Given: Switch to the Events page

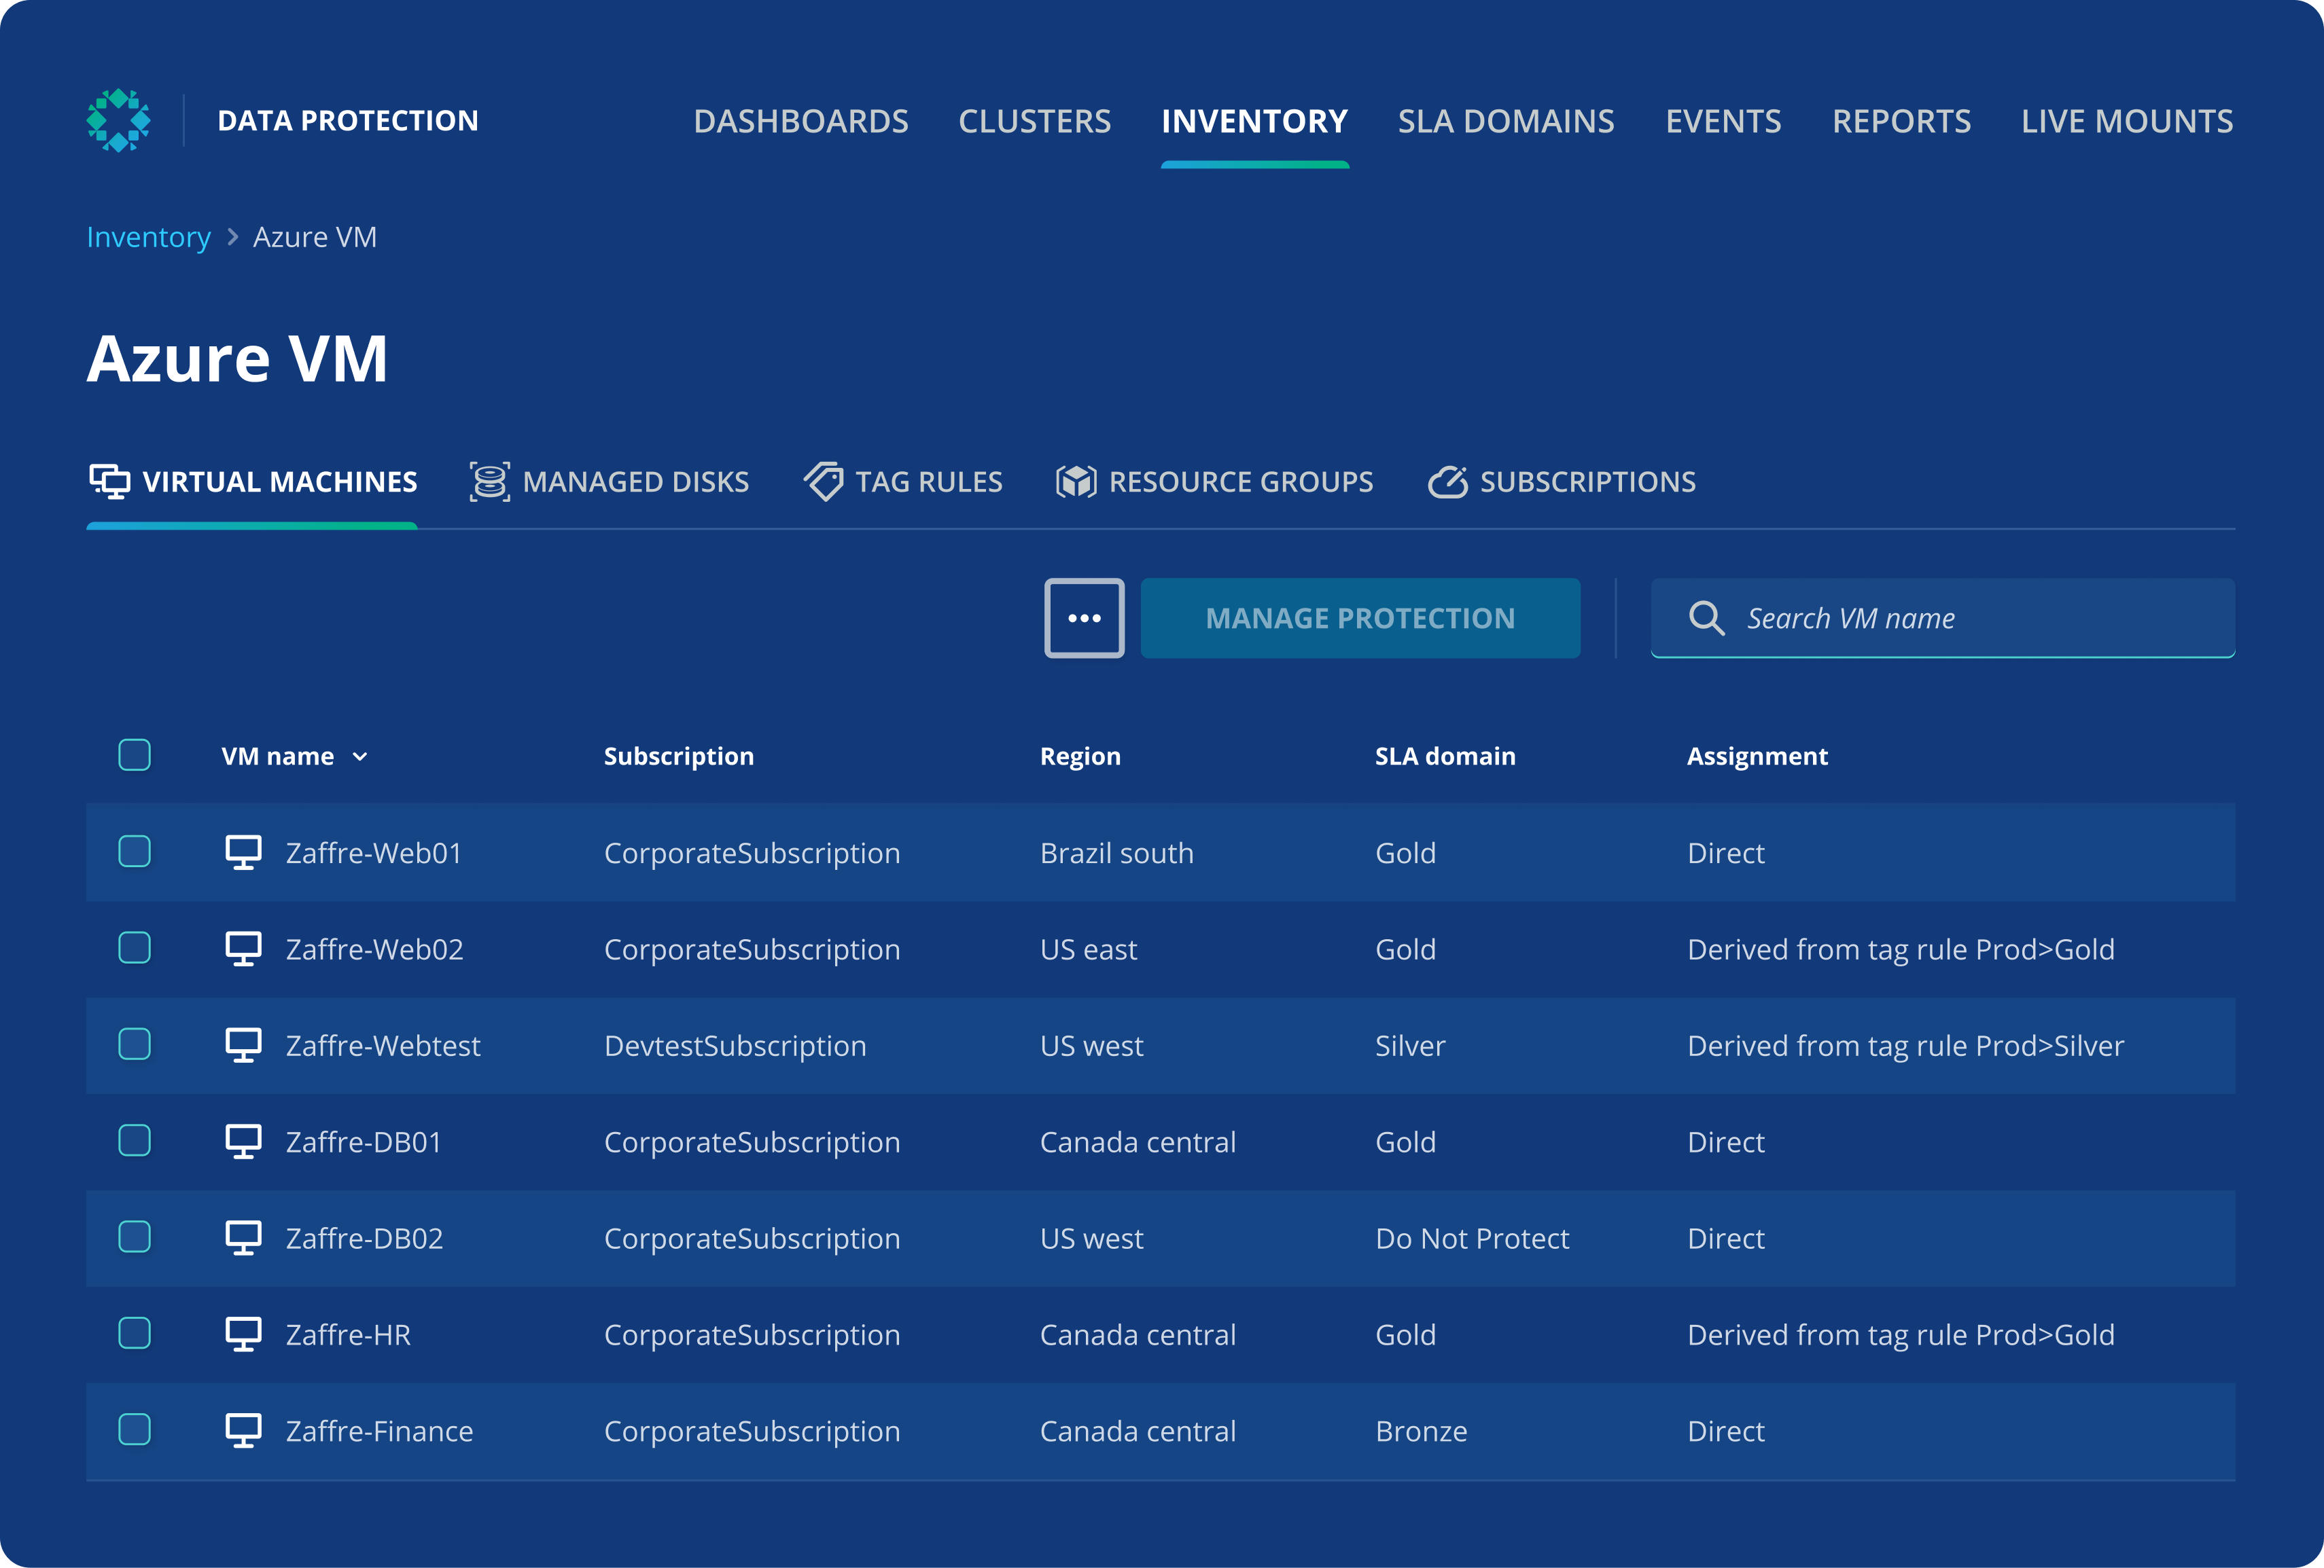Looking at the screenshot, I should (1723, 121).
